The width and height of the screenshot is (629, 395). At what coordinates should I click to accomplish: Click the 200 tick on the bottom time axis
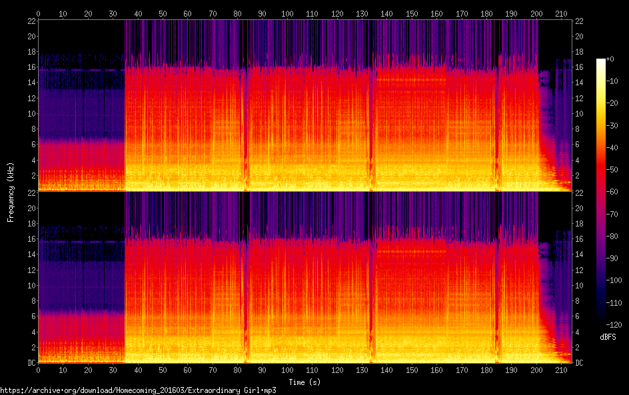click(x=536, y=370)
